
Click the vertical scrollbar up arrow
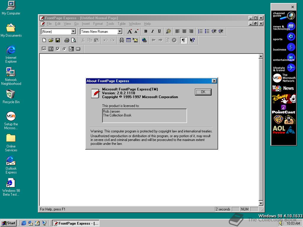261,56
